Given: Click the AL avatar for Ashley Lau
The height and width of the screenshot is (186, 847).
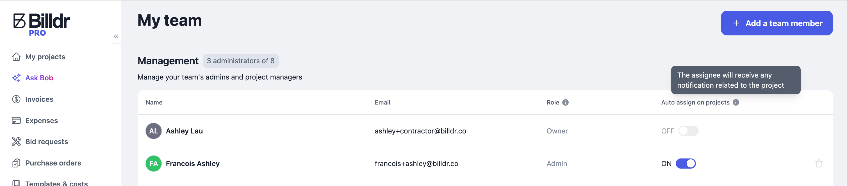Looking at the screenshot, I should pos(154,131).
